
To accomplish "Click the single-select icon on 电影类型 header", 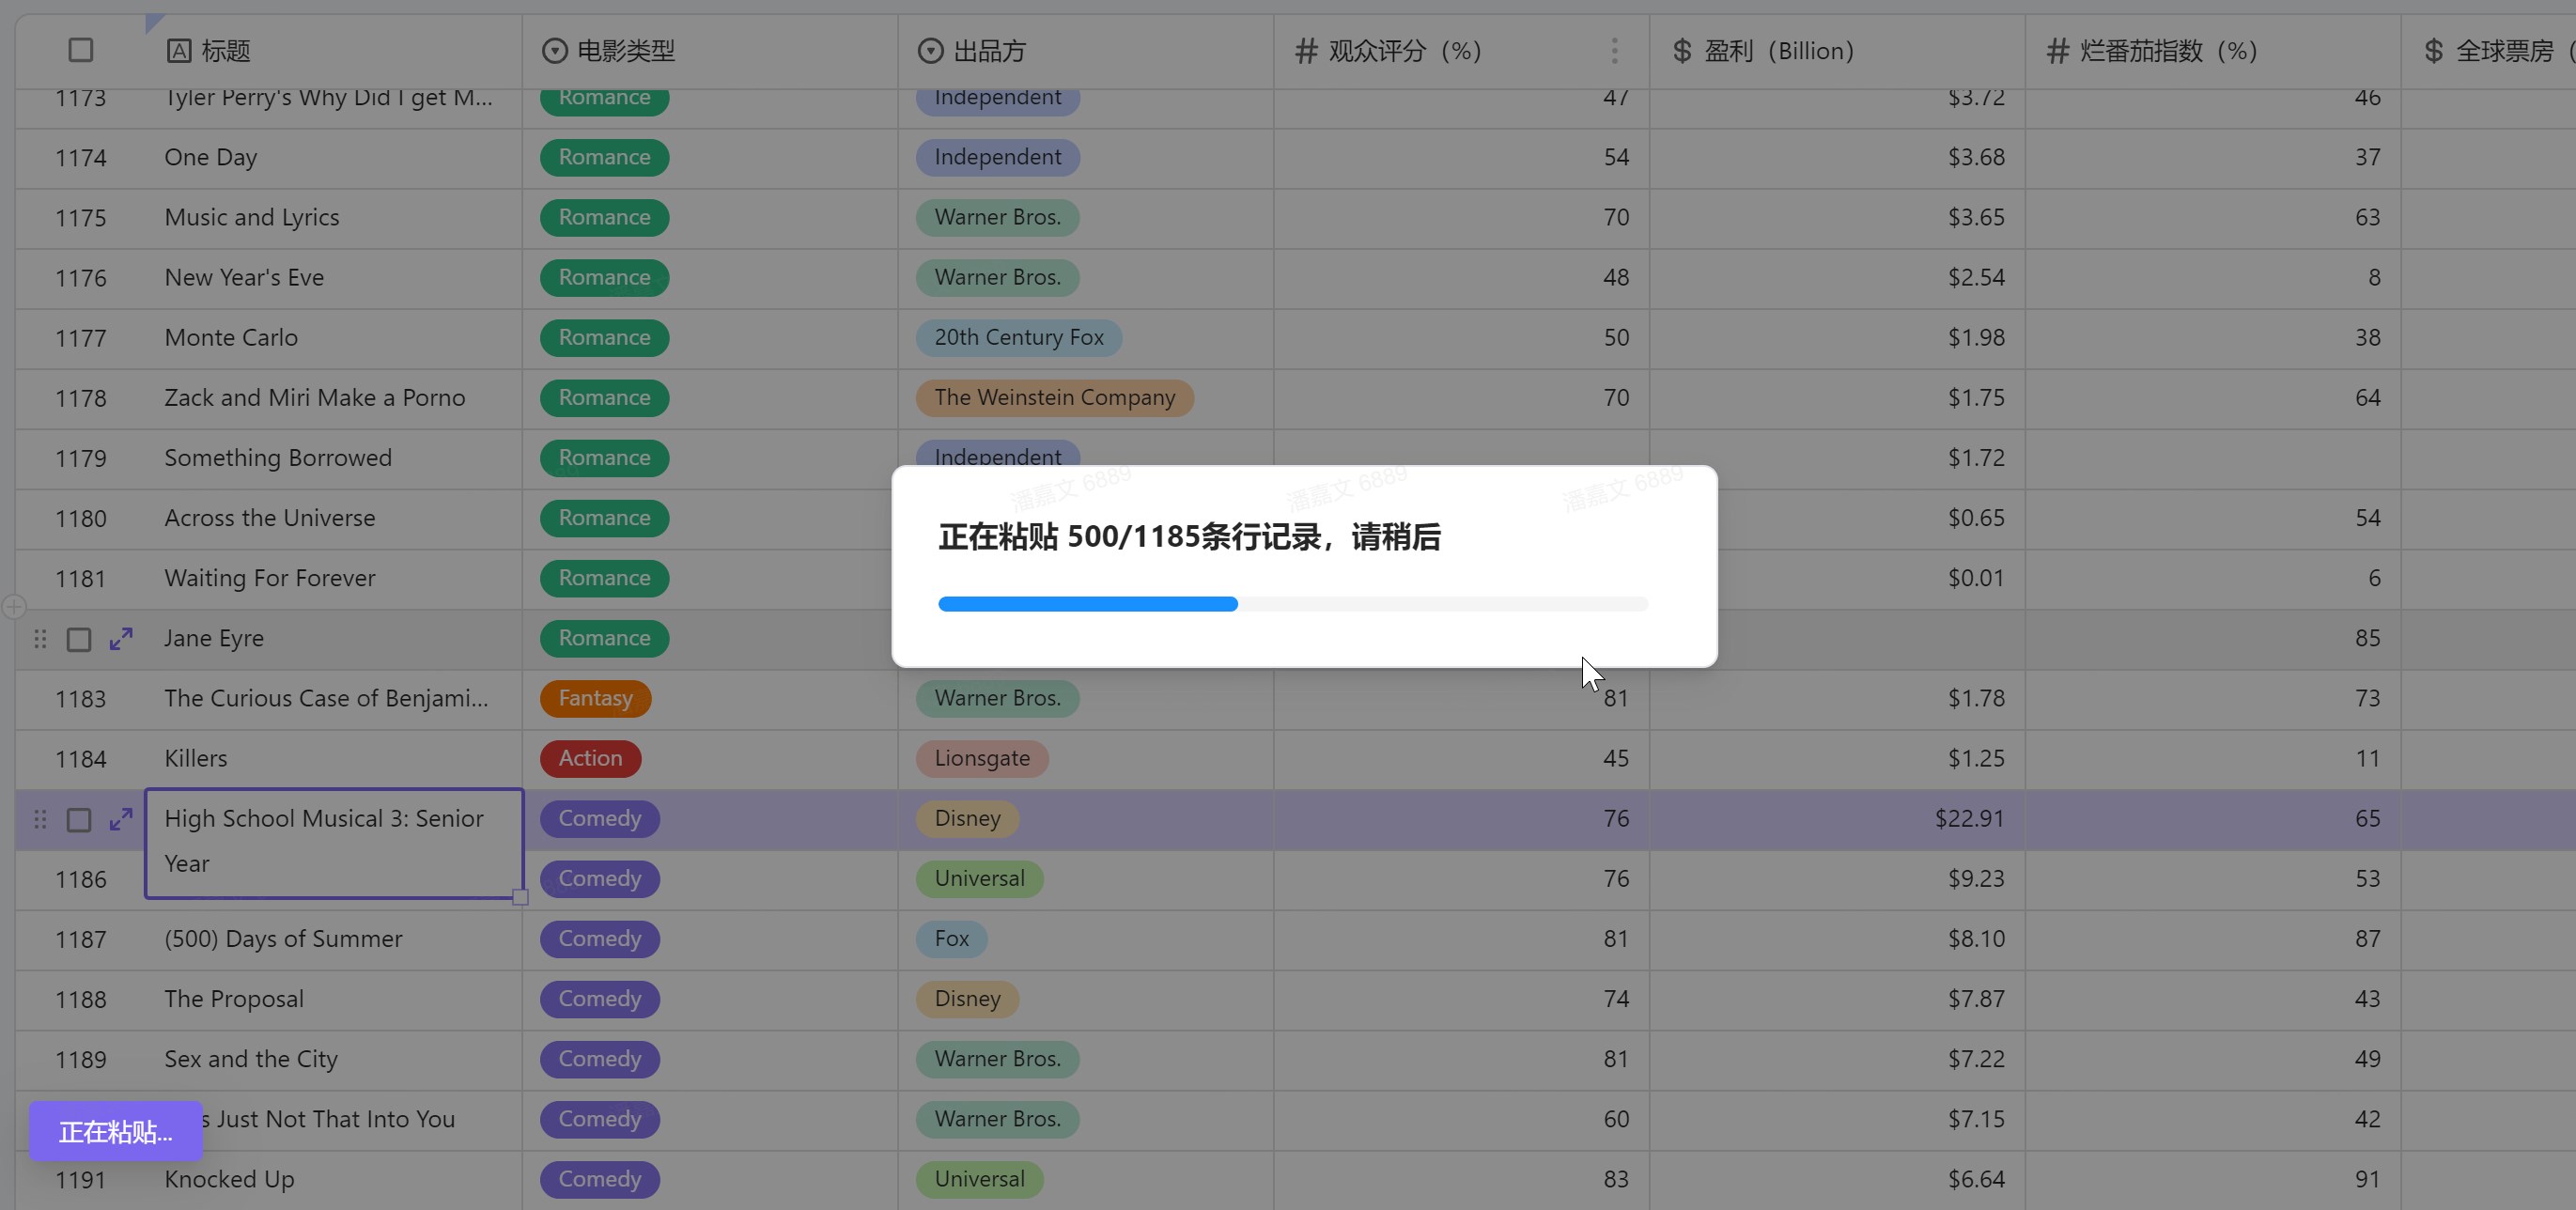I will tap(555, 50).
